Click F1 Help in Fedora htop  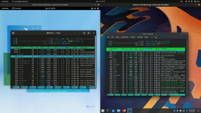point(15,87)
